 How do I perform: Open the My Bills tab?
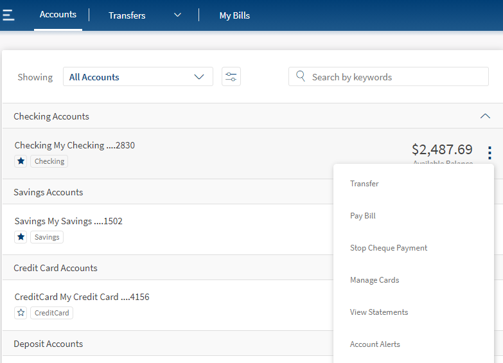(x=234, y=15)
